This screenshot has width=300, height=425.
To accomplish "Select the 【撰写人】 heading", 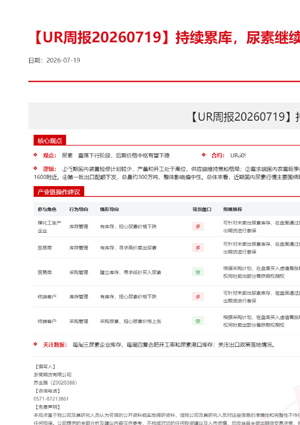I will tap(45, 367).
